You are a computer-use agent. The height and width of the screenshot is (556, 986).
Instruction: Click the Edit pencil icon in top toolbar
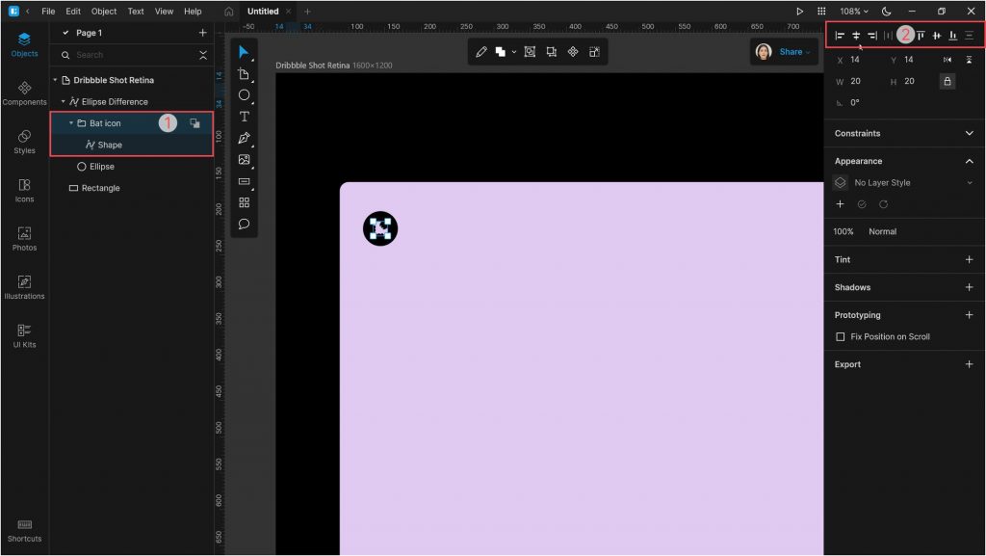click(x=481, y=52)
